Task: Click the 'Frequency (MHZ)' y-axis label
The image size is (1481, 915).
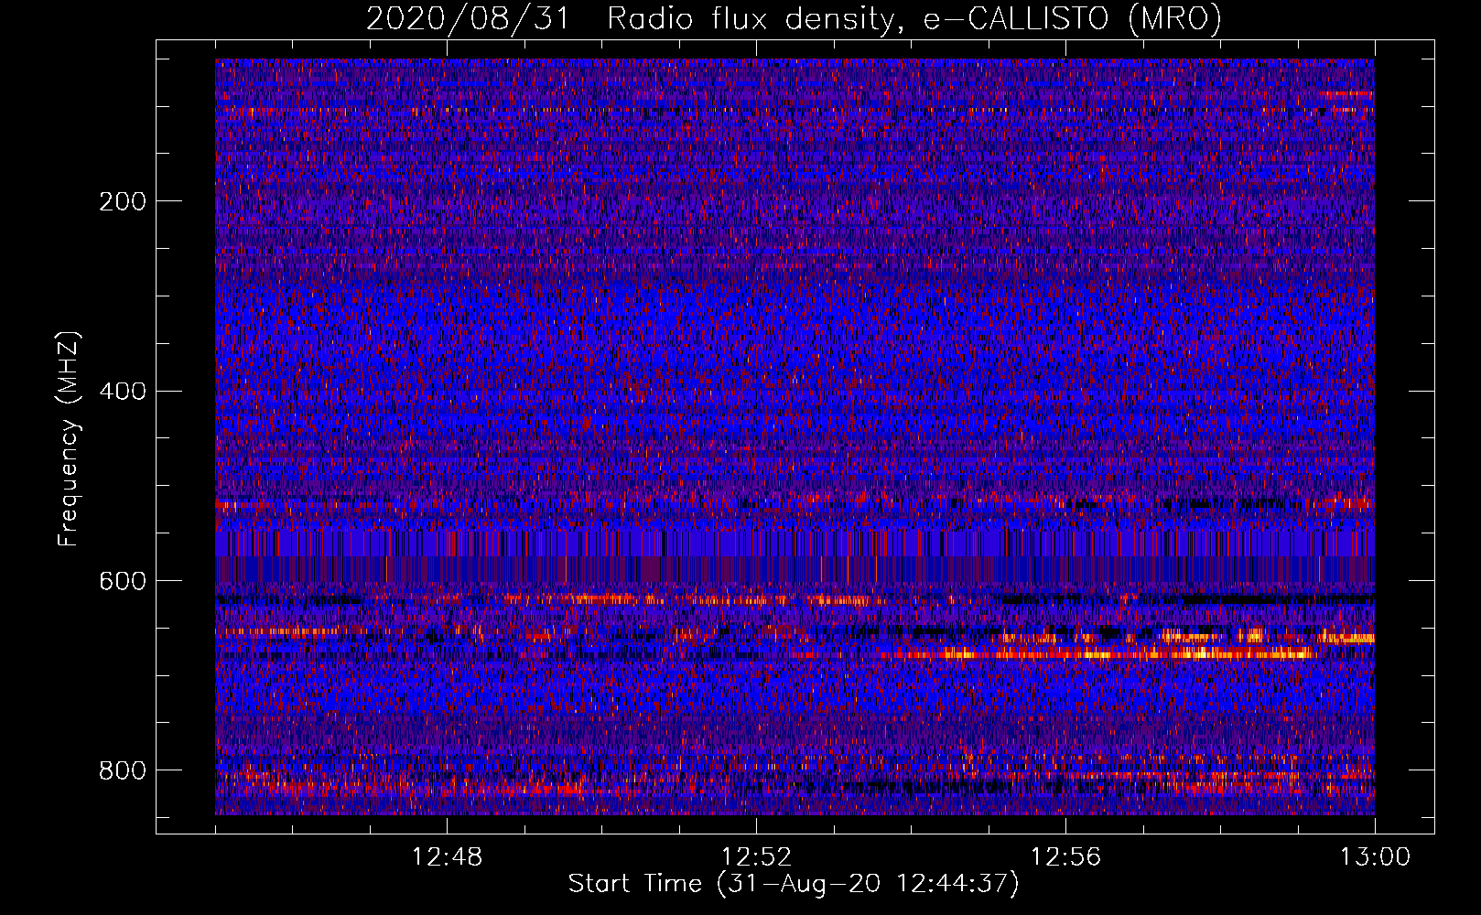Action: point(68,438)
